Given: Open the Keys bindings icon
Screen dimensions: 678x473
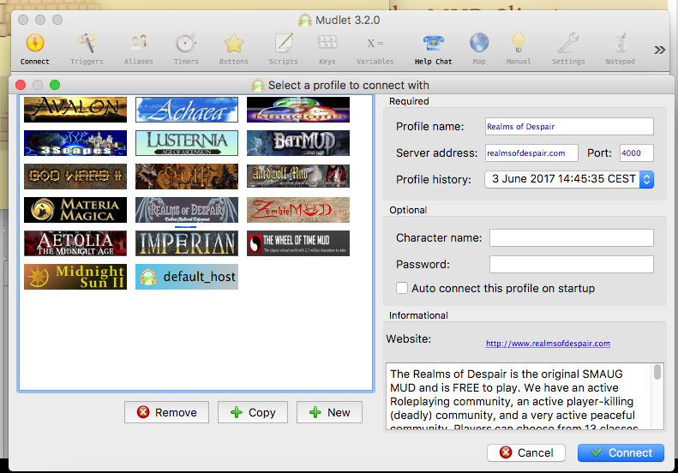Looking at the screenshot, I should (327, 43).
